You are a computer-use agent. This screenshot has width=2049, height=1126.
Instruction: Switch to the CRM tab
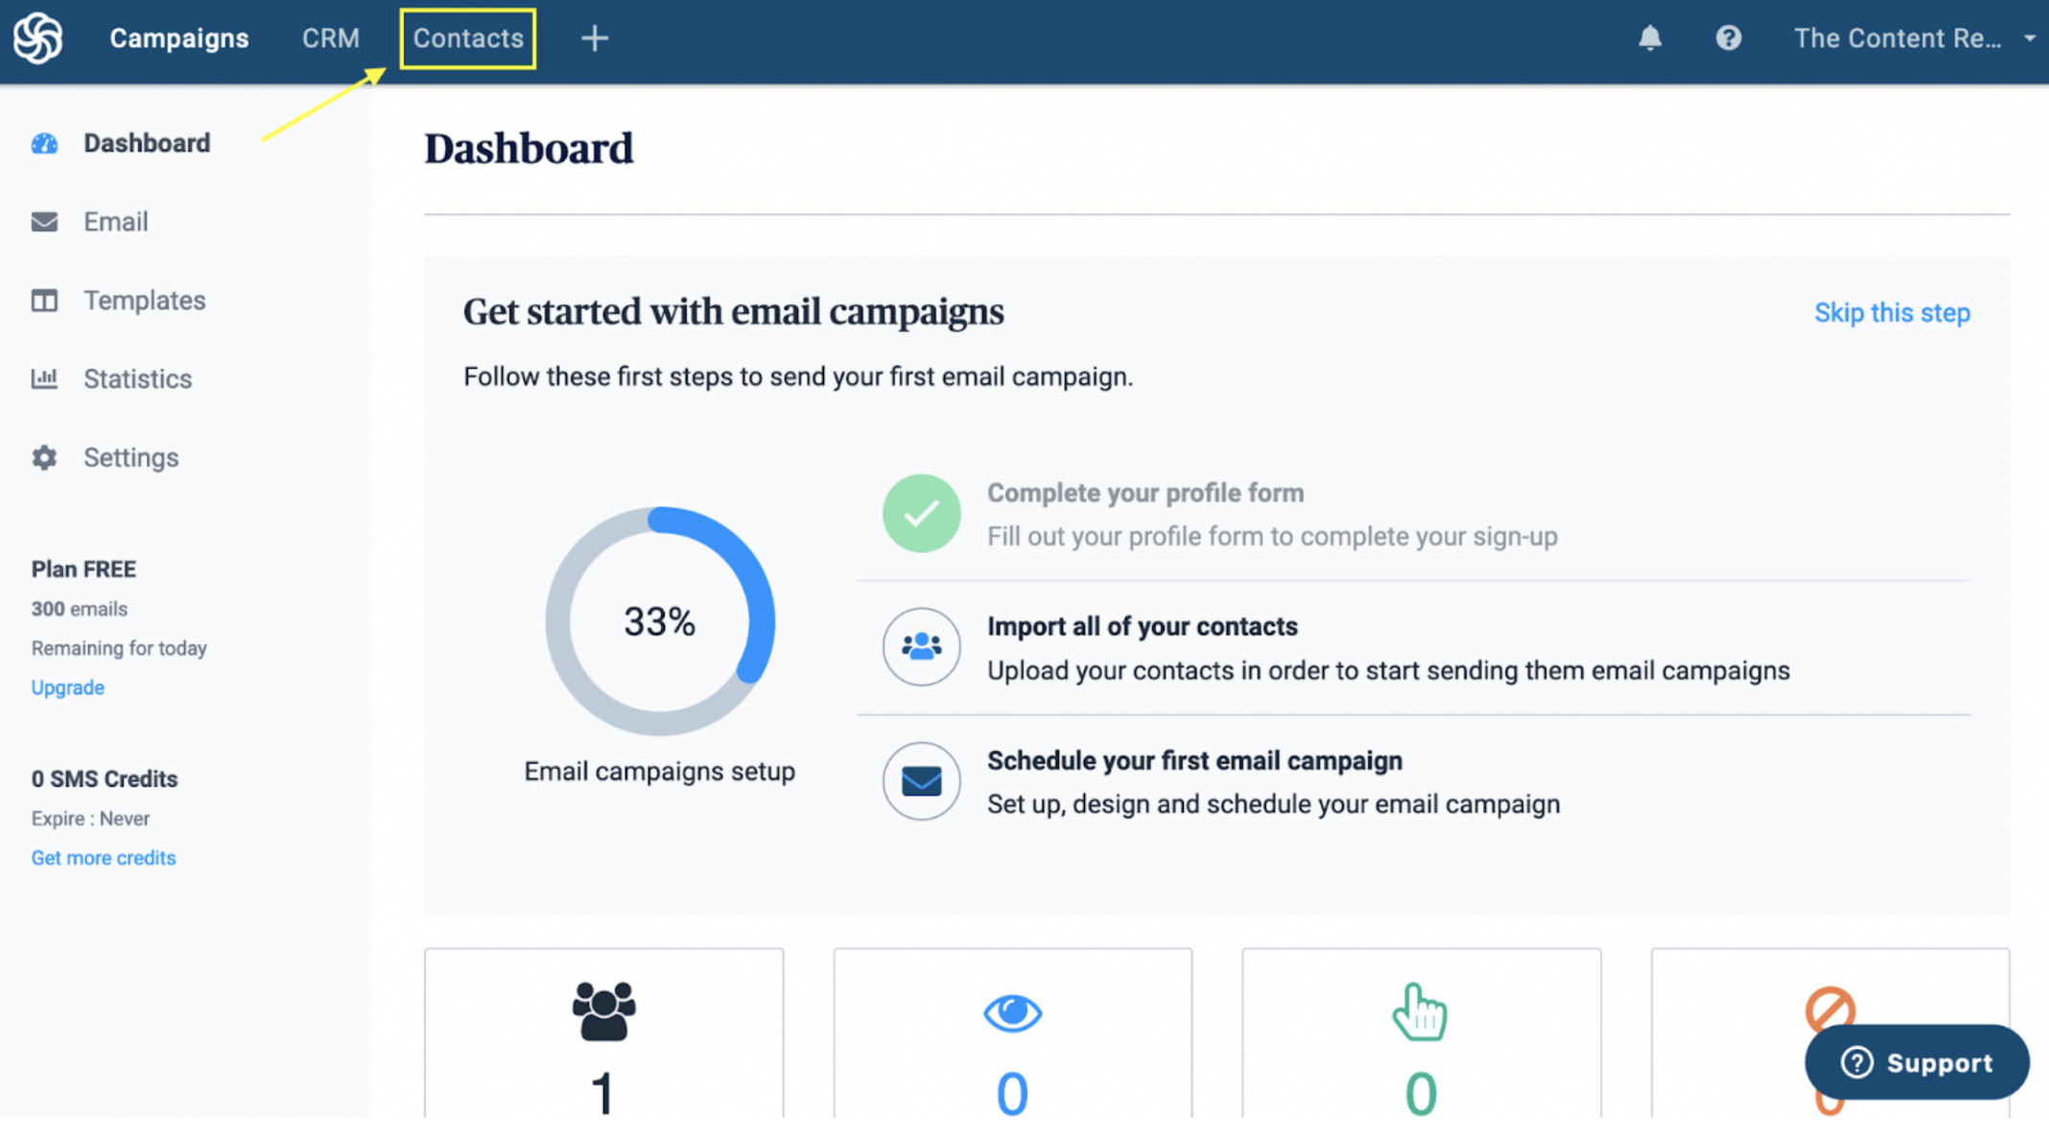tap(331, 38)
